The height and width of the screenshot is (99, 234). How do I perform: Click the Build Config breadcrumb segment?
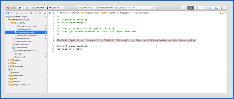[x=109, y=13]
